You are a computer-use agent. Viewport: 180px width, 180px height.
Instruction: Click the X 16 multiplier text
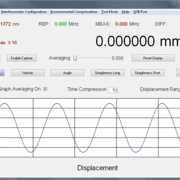click(12, 43)
